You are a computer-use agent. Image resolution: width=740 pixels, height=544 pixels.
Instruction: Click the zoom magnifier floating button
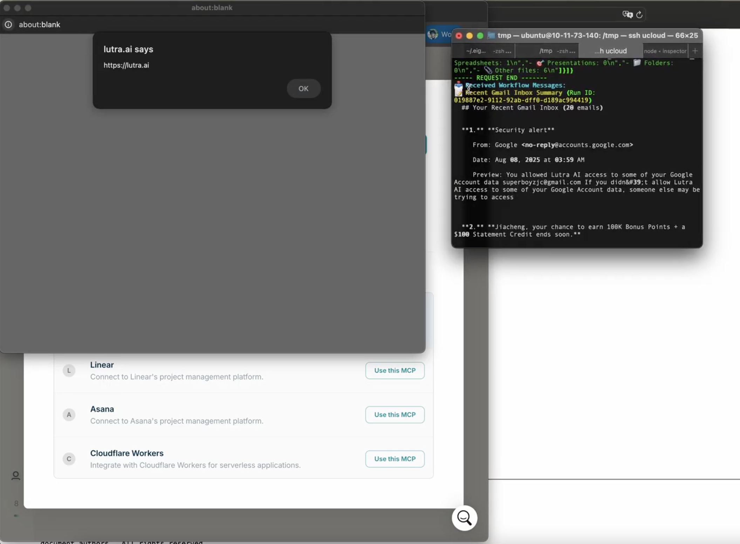coord(464,518)
